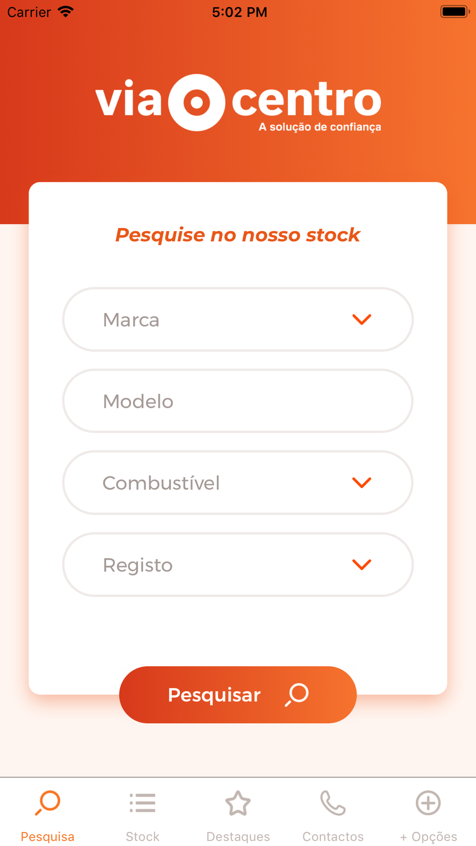This screenshot has width=476, height=846.
Task: Tap the magnifier icon in the Pesquisa tab
Action: point(48,803)
